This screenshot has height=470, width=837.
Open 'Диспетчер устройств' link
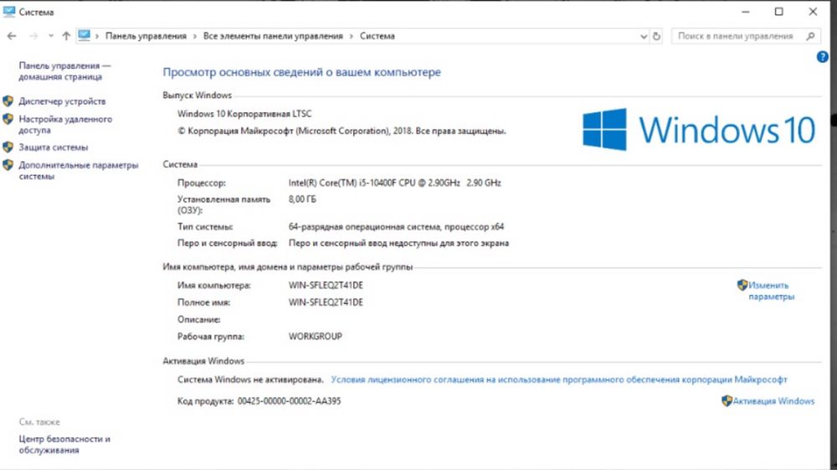(62, 101)
